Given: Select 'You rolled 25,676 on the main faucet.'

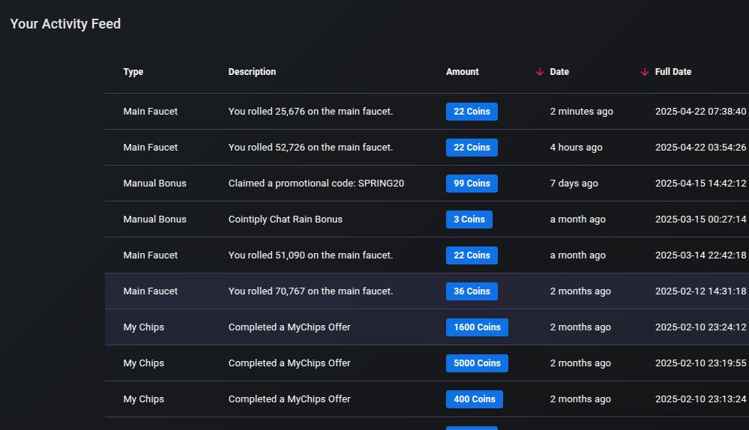Looking at the screenshot, I should pyautogui.click(x=310, y=111).
